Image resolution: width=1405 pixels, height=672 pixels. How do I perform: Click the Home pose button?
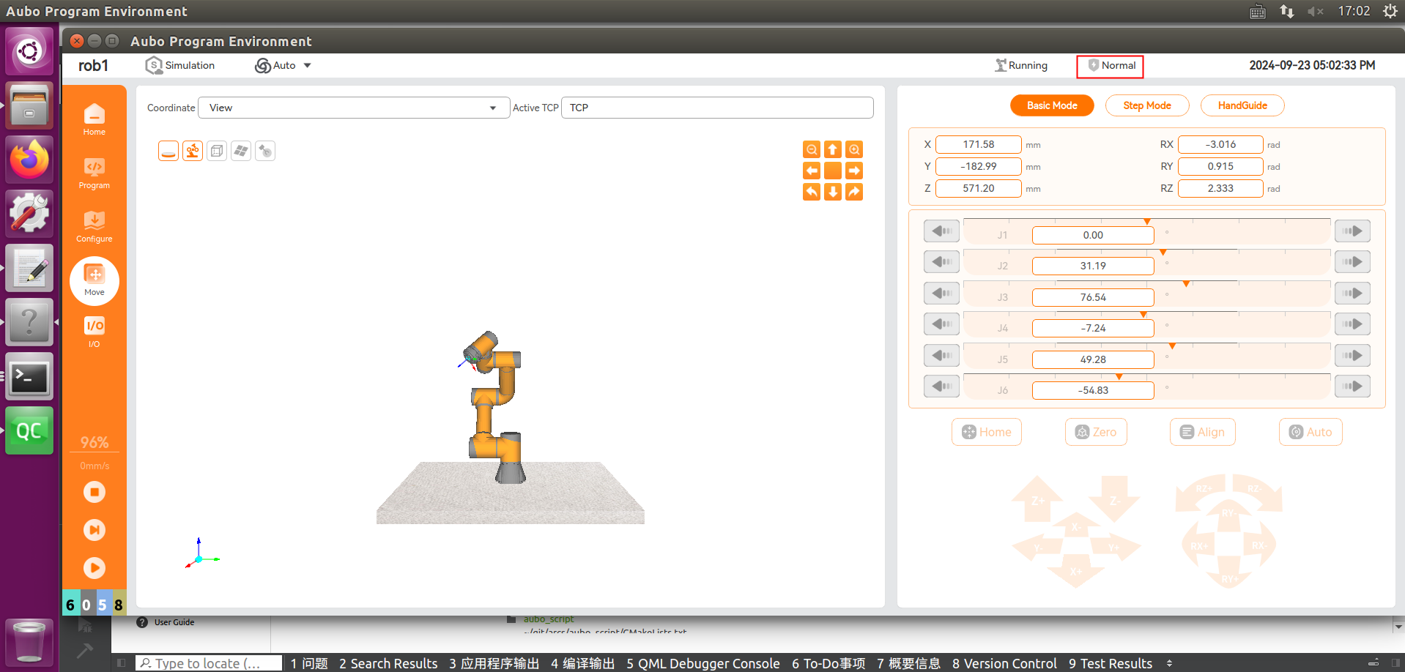(x=987, y=432)
